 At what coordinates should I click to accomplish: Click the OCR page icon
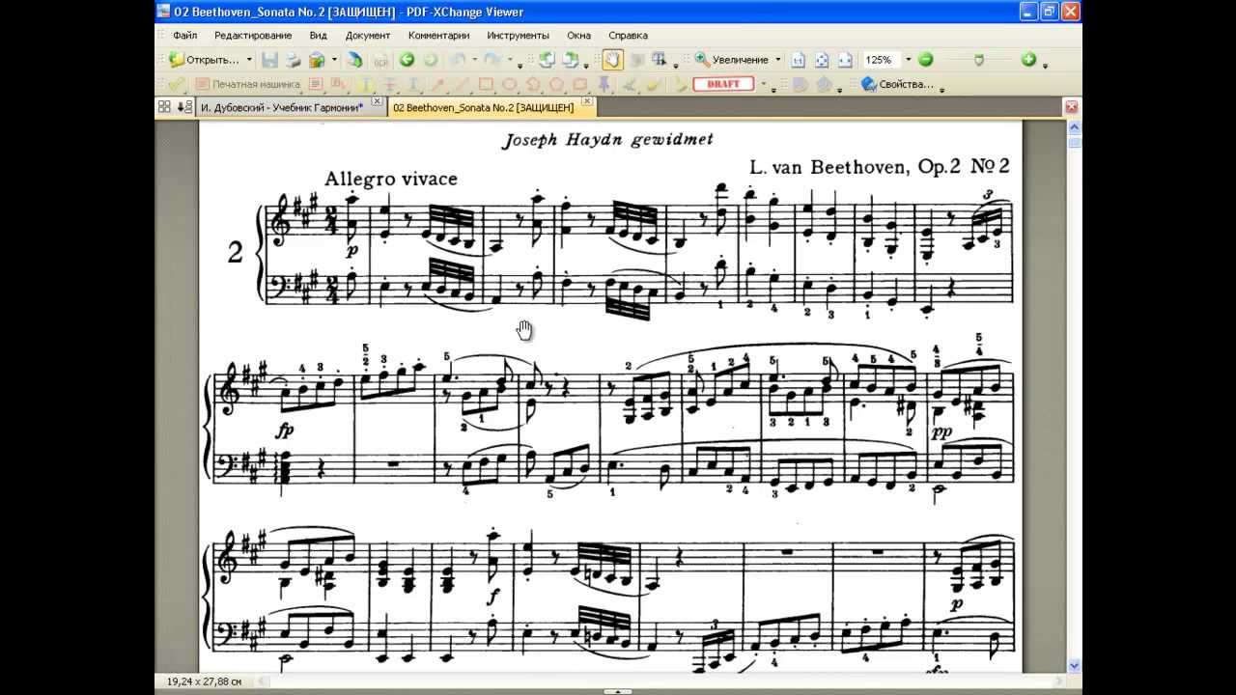380,60
